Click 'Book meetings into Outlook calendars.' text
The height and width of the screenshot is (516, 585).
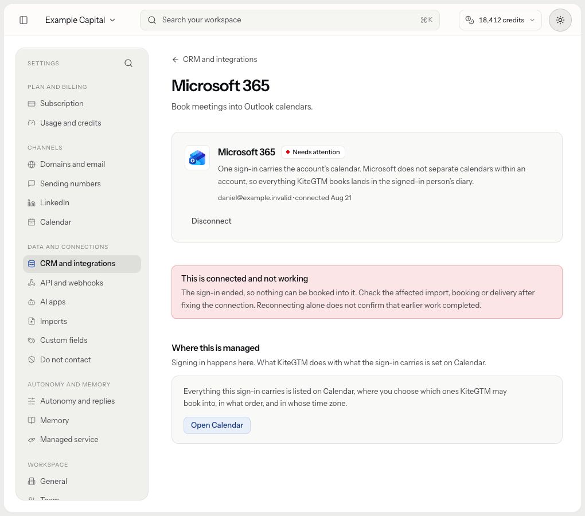pos(242,107)
